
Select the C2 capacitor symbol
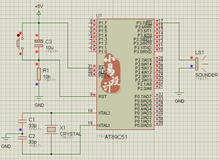click(x=22, y=138)
